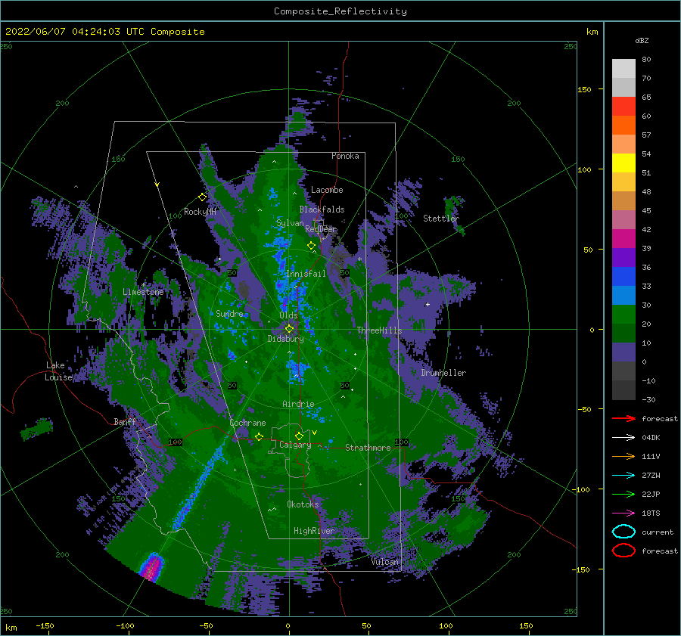
Task: Click the Airdrie city label
Action: (298, 404)
